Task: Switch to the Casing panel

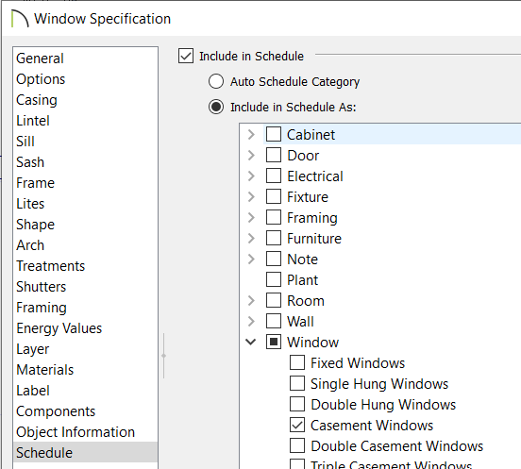Action: [x=37, y=100]
